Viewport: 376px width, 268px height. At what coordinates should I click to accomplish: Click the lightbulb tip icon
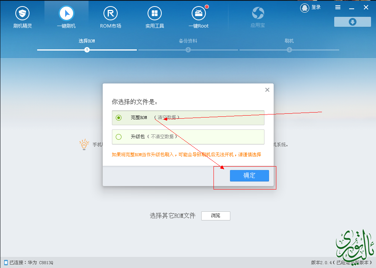pos(84,145)
